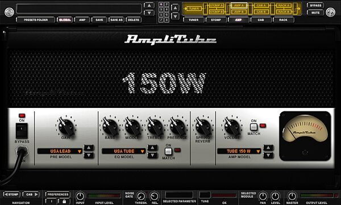Open PREFERENCES

point(57,194)
